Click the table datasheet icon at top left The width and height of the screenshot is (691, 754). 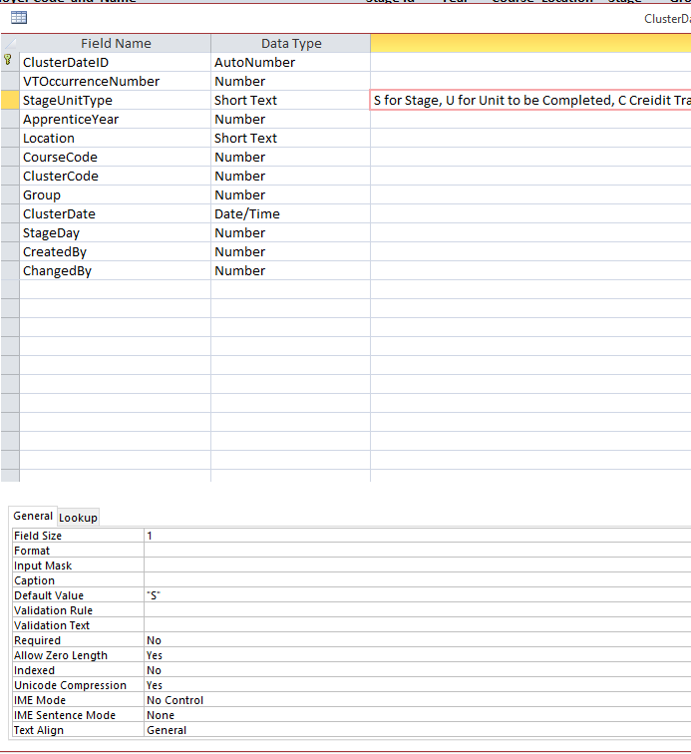pyautogui.click(x=19, y=18)
